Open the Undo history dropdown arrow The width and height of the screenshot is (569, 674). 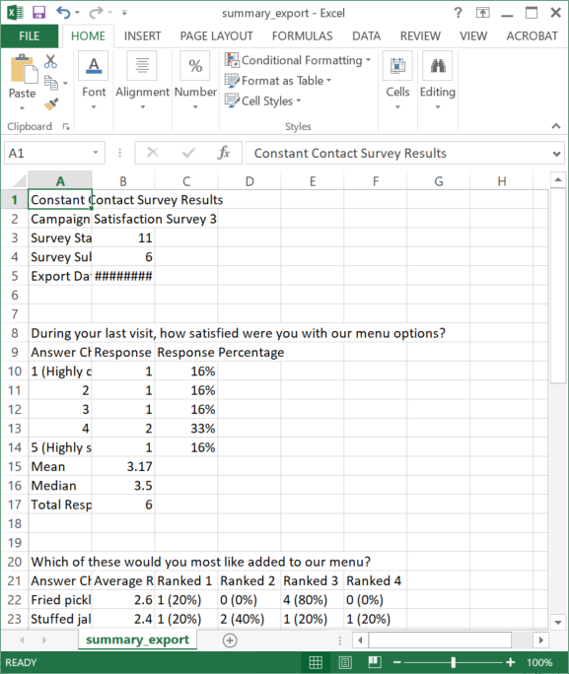[x=78, y=13]
